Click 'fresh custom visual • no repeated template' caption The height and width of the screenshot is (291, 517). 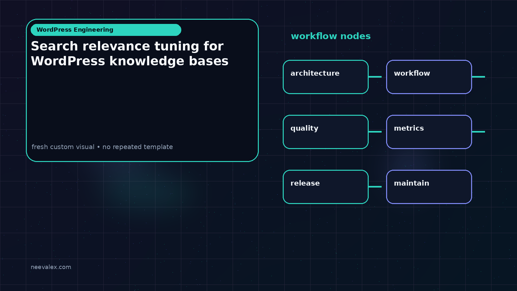coord(102,147)
